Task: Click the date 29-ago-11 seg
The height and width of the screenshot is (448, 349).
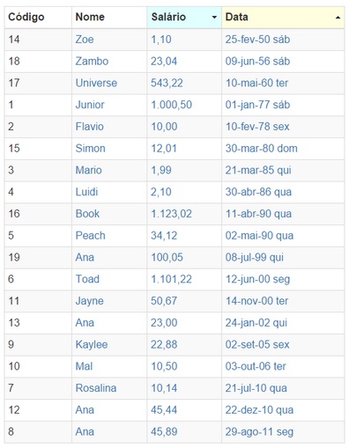Action: (x=259, y=432)
